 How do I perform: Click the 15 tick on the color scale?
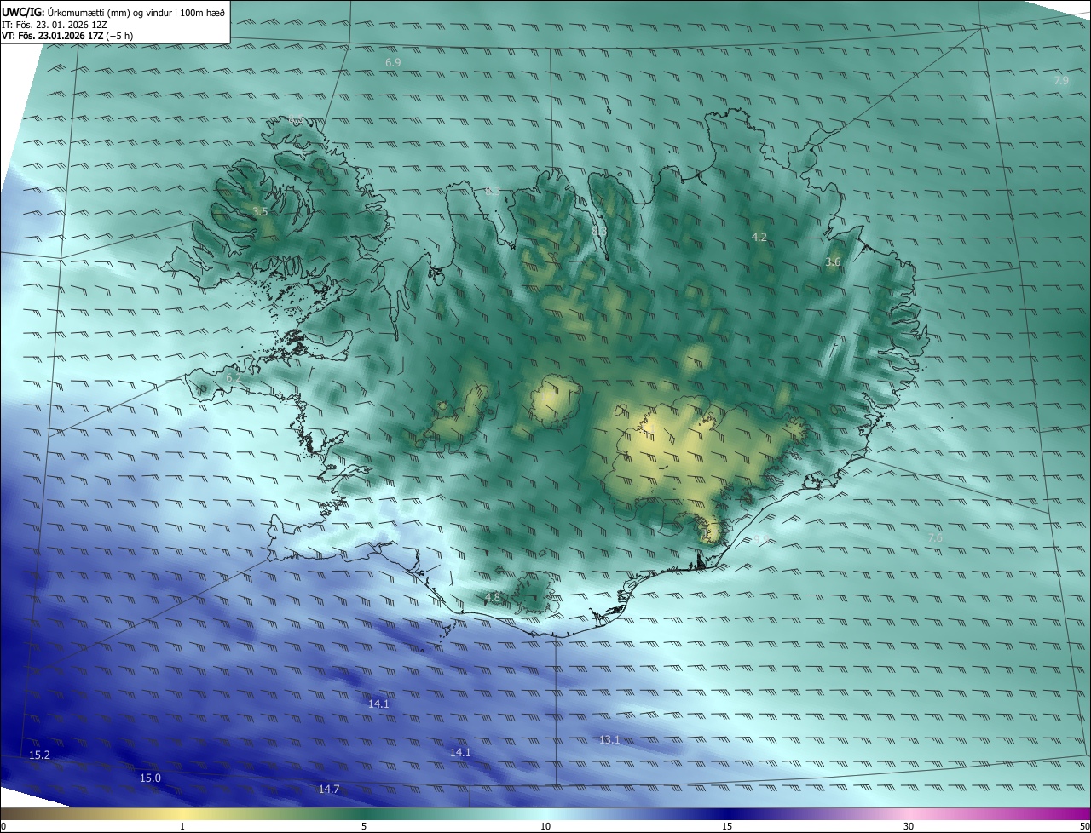tap(727, 827)
